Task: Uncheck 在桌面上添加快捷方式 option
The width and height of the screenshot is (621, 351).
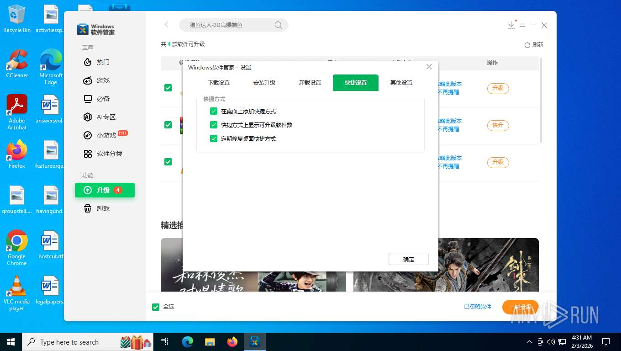Action: pos(214,111)
